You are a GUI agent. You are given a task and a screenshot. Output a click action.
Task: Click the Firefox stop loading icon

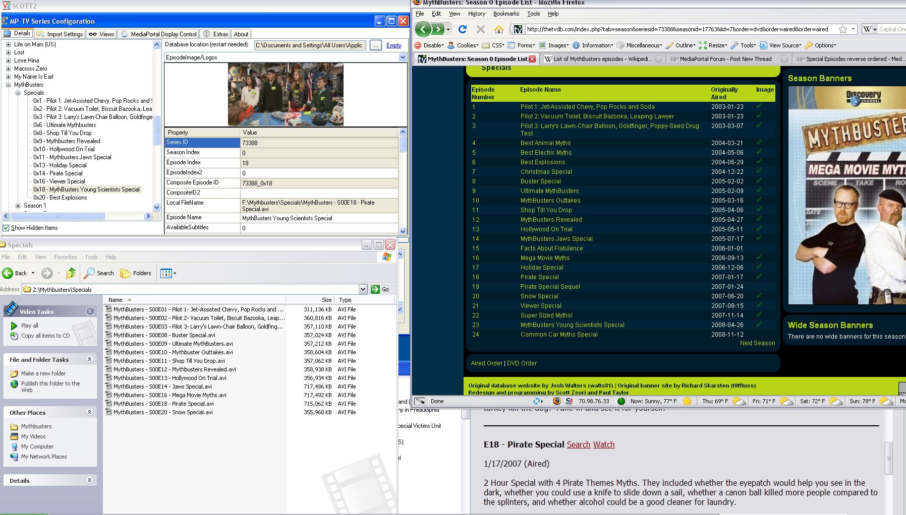pos(480,29)
